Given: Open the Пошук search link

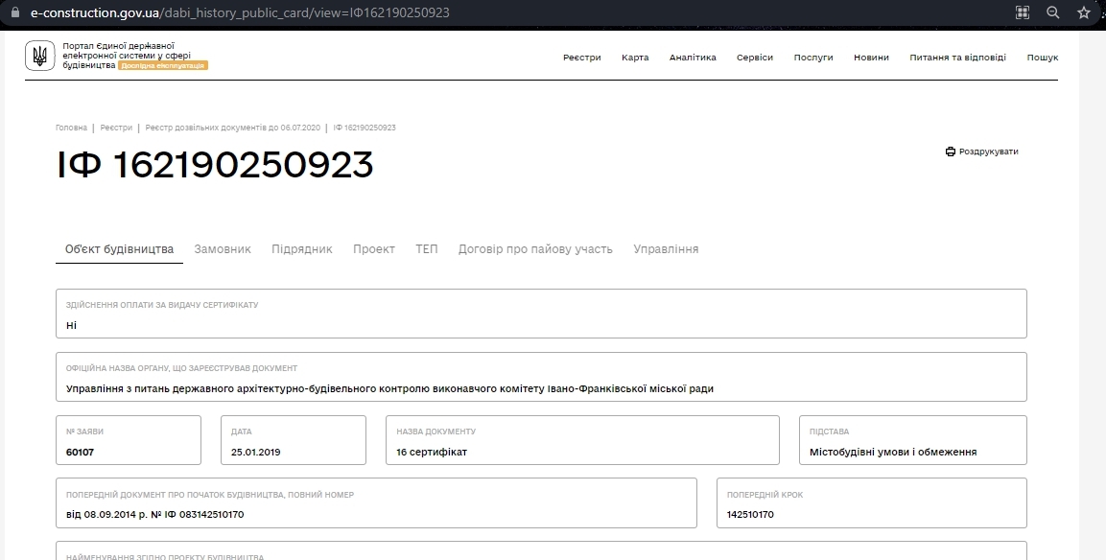Looking at the screenshot, I should [1043, 58].
